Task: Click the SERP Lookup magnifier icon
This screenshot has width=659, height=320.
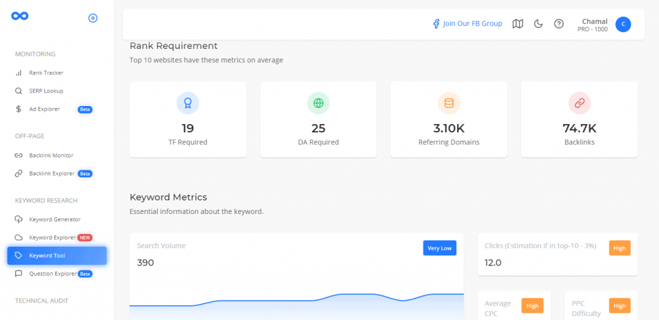Action: coord(19,91)
